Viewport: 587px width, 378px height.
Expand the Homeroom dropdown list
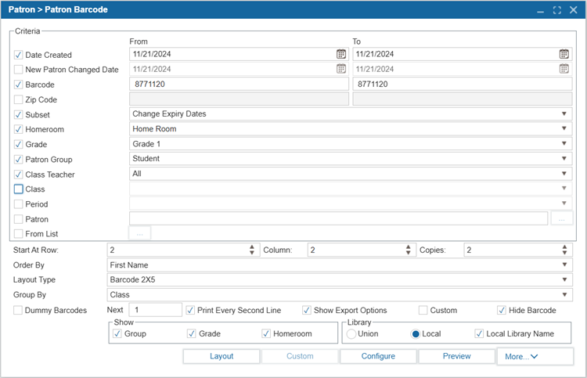click(x=351, y=129)
